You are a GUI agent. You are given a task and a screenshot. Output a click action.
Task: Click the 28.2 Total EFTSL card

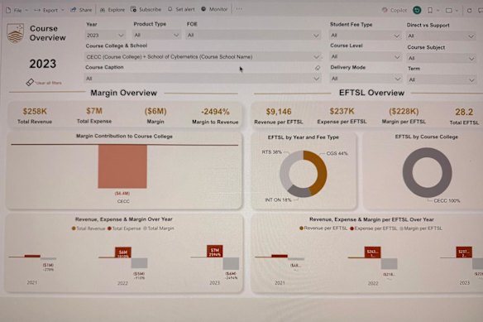tap(464, 116)
